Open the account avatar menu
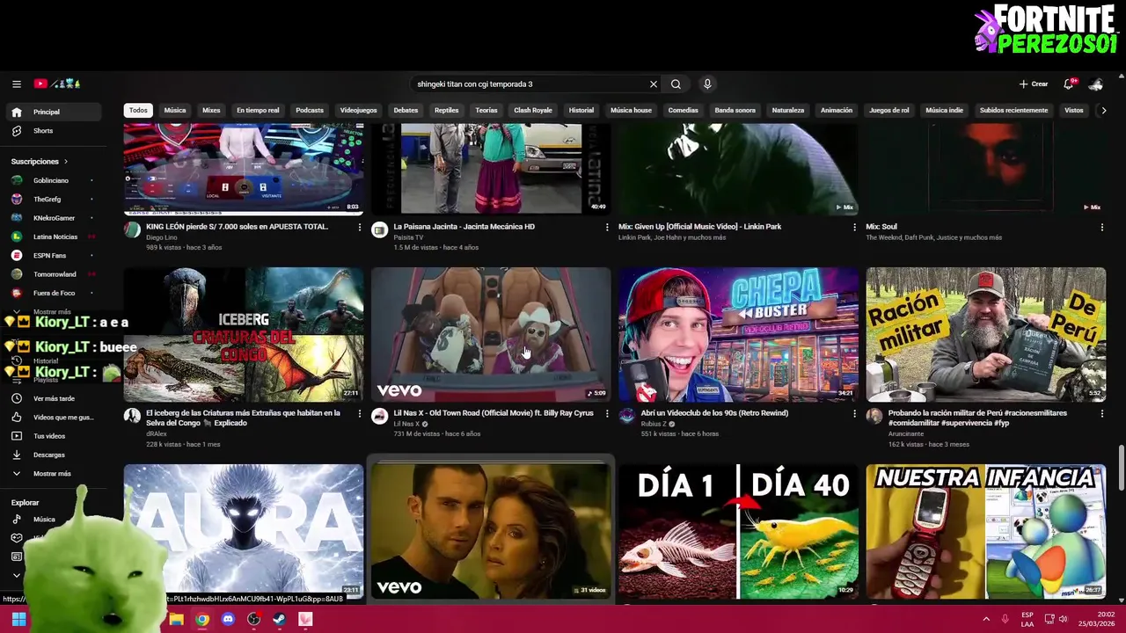This screenshot has width=1126, height=633. point(1096,84)
